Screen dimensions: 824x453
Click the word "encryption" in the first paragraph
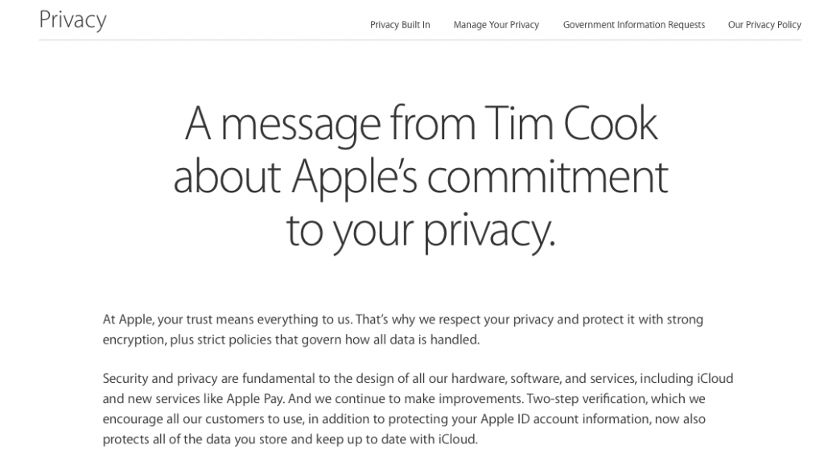point(134,340)
